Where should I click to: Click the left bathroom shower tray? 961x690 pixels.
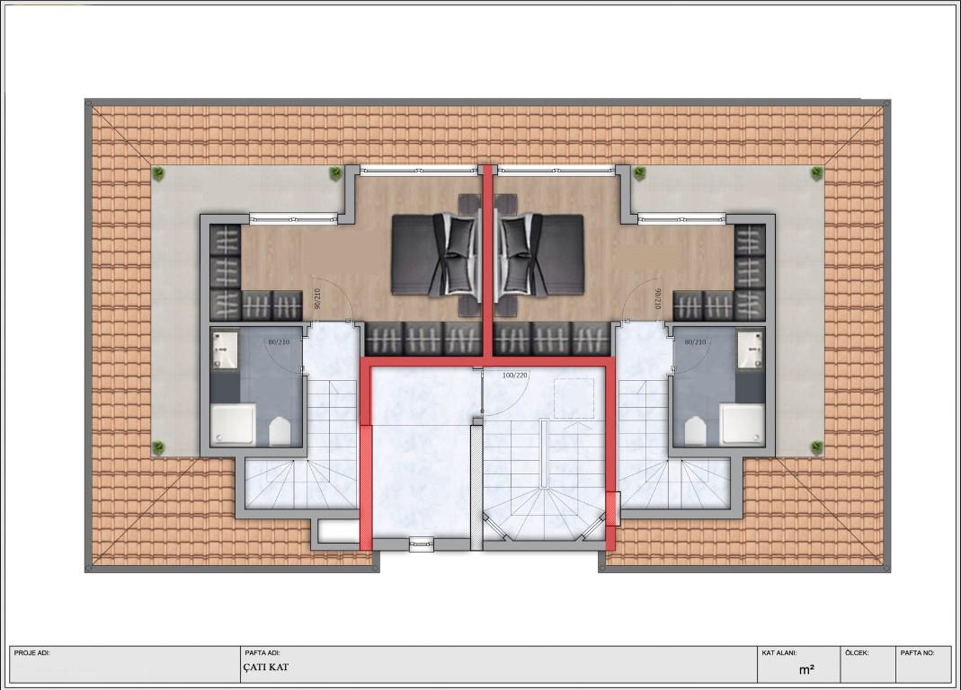point(234,425)
